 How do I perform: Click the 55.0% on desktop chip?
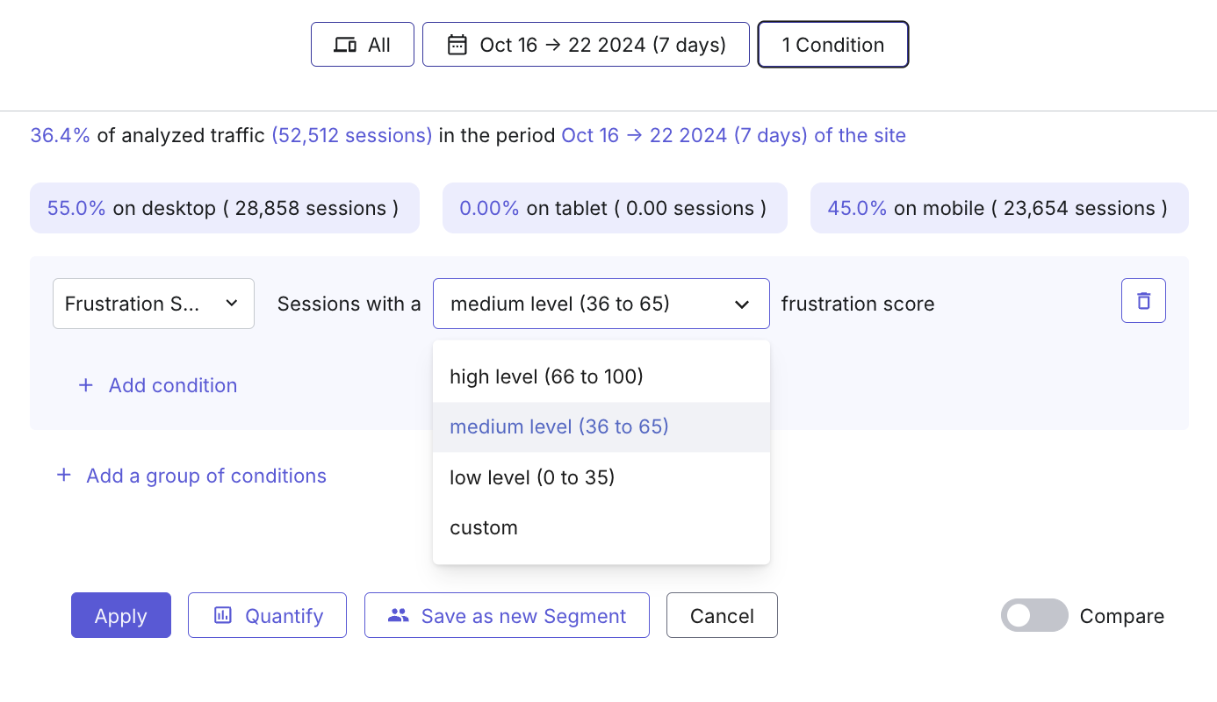(225, 208)
